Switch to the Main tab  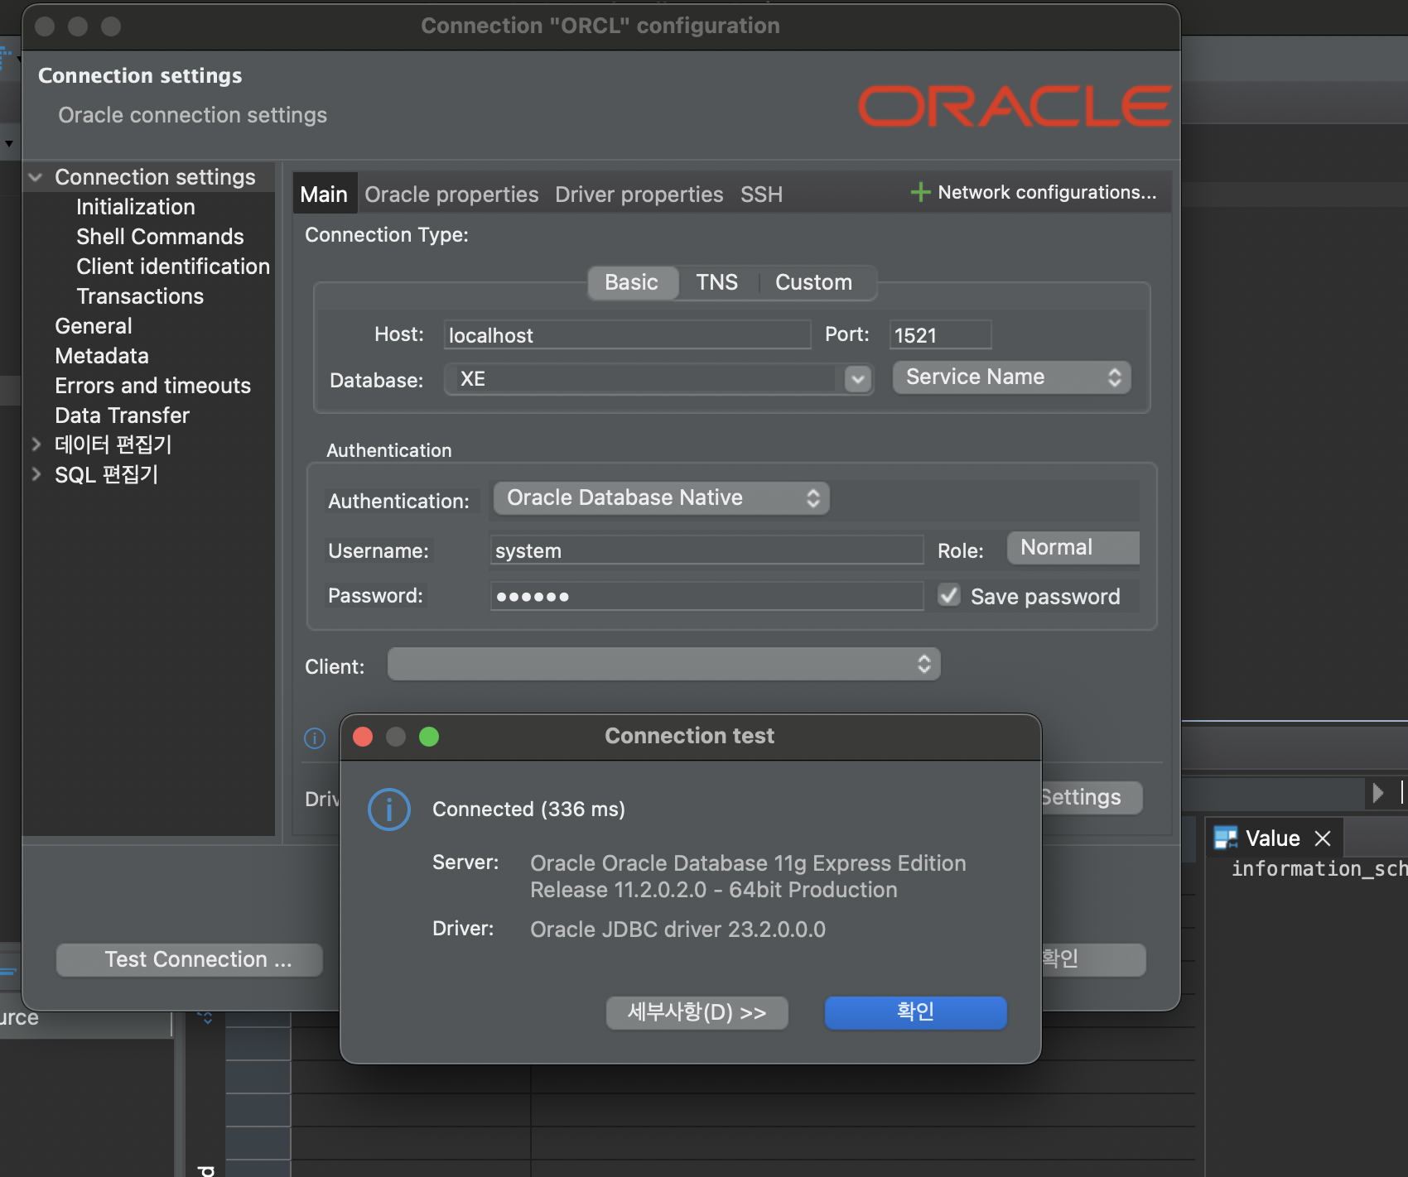click(x=324, y=195)
